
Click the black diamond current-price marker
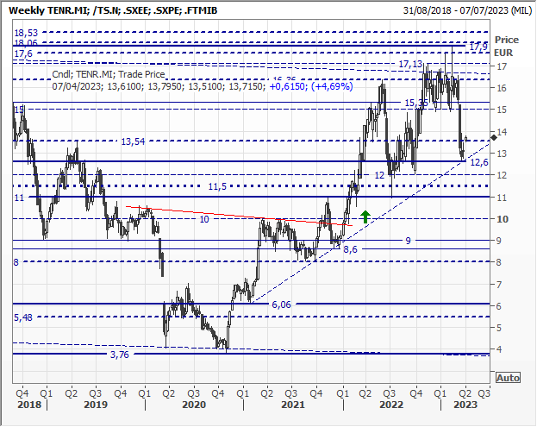(x=493, y=137)
